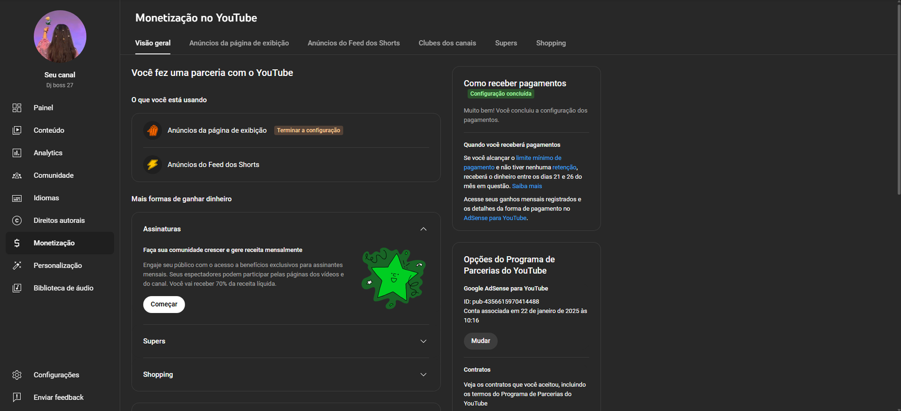Click the Conteúdo label in sidebar

coord(49,130)
